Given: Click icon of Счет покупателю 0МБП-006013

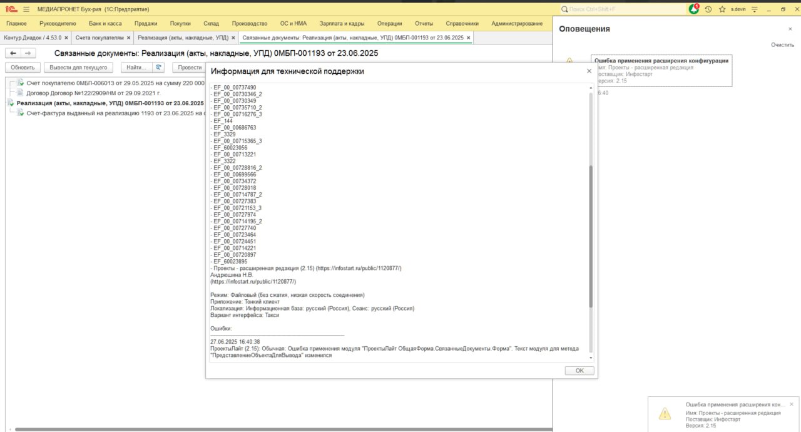Looking at the screenshot, I should pyautogui.click(x=21, y=83).
